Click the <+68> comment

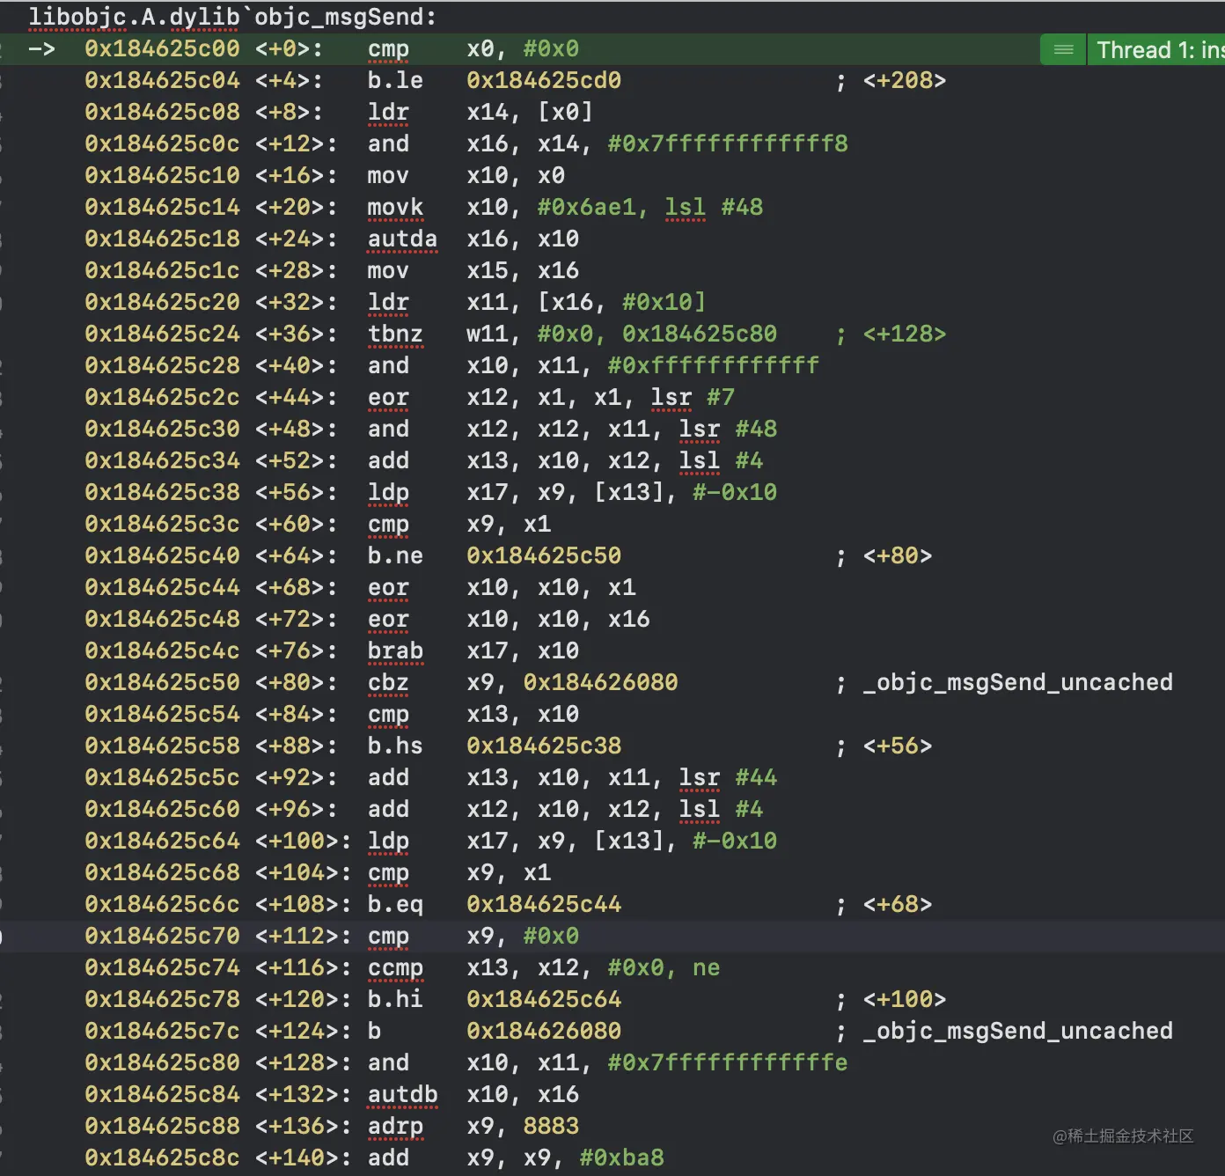(x=897, y=905)
